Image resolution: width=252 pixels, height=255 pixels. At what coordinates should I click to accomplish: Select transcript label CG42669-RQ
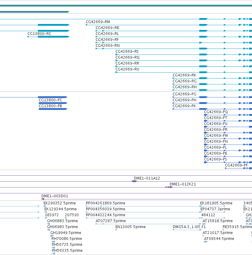click(127, 57)
